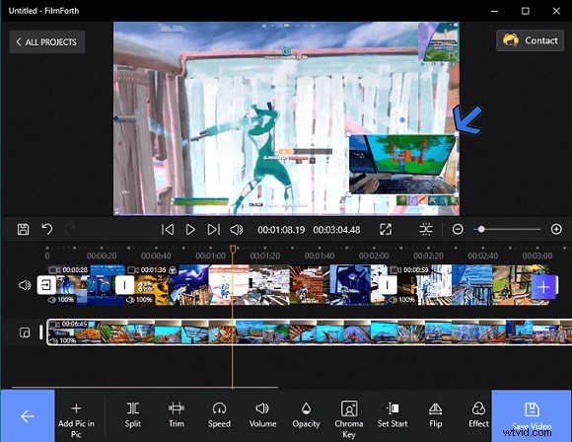Select the picture-in-picture overlay in preview
572x442 pixels.
pos(402,165)
